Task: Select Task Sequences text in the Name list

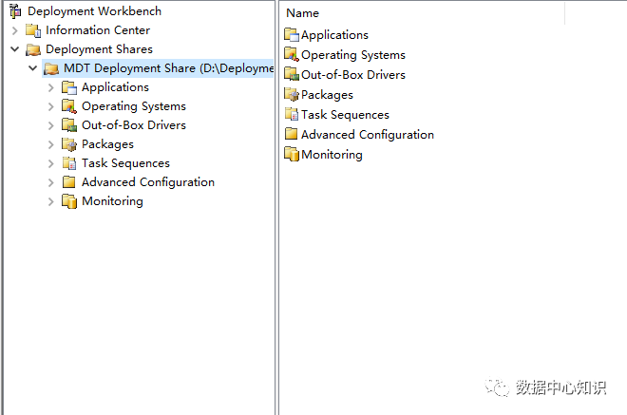Action: [345, 115]
